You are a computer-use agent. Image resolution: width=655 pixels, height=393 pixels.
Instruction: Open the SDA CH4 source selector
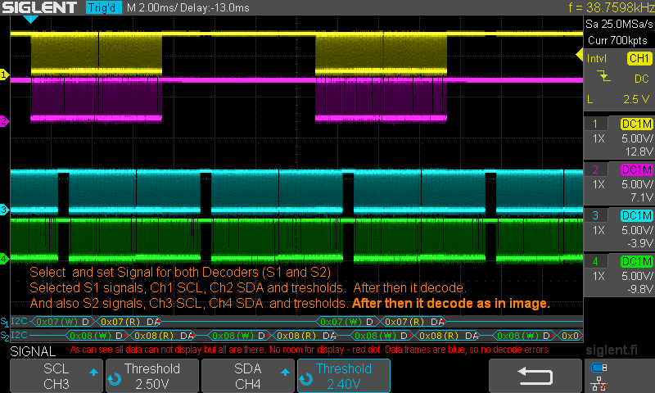pos(248,376)
